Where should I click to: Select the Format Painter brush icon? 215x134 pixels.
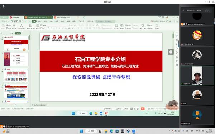pos(14,26)
